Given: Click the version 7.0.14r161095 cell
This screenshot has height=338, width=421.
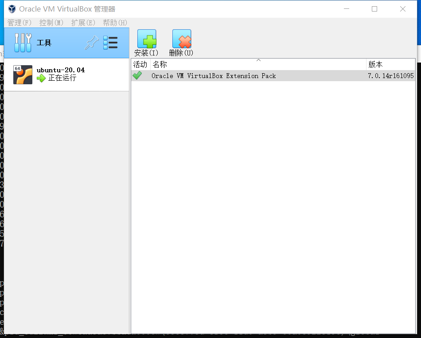Looking at the screenshot, I should click(x=391, y=76).
